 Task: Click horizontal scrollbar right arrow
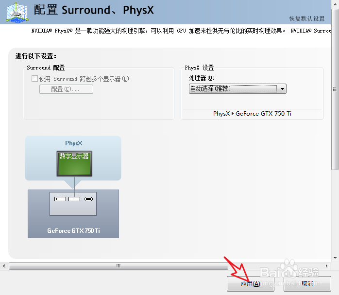pyautogui.click(x=326, y=266)
